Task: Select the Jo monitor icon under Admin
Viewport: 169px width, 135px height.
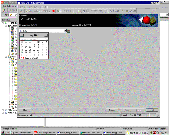Action: click(13, 29)
